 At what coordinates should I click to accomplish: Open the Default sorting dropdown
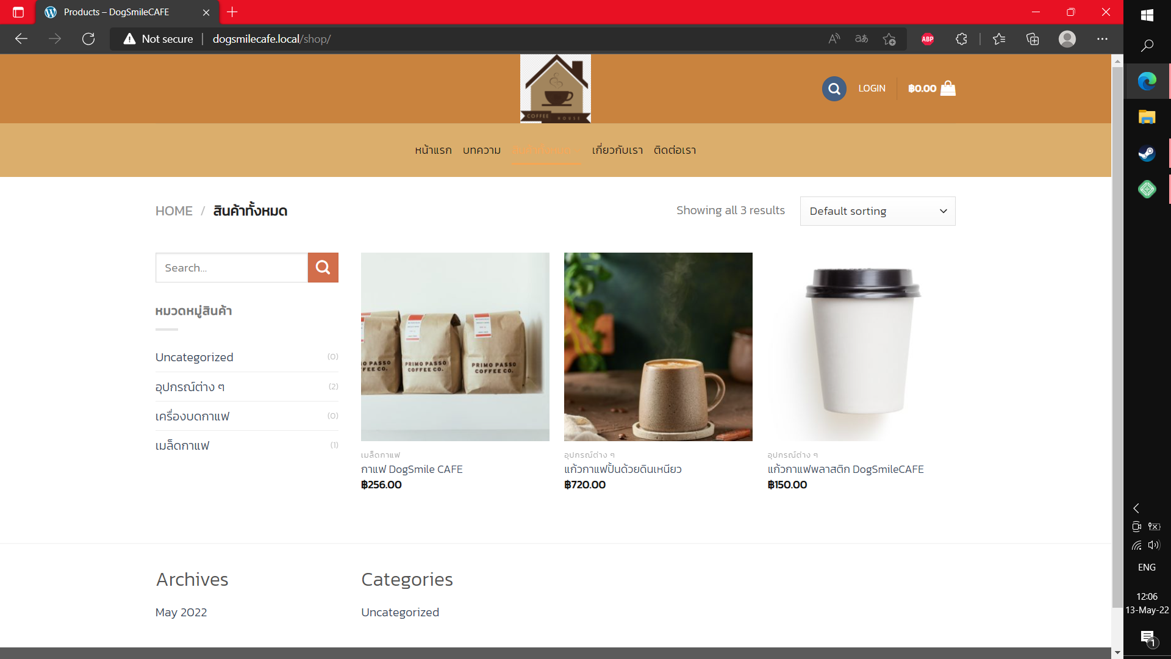coord(878,211)
